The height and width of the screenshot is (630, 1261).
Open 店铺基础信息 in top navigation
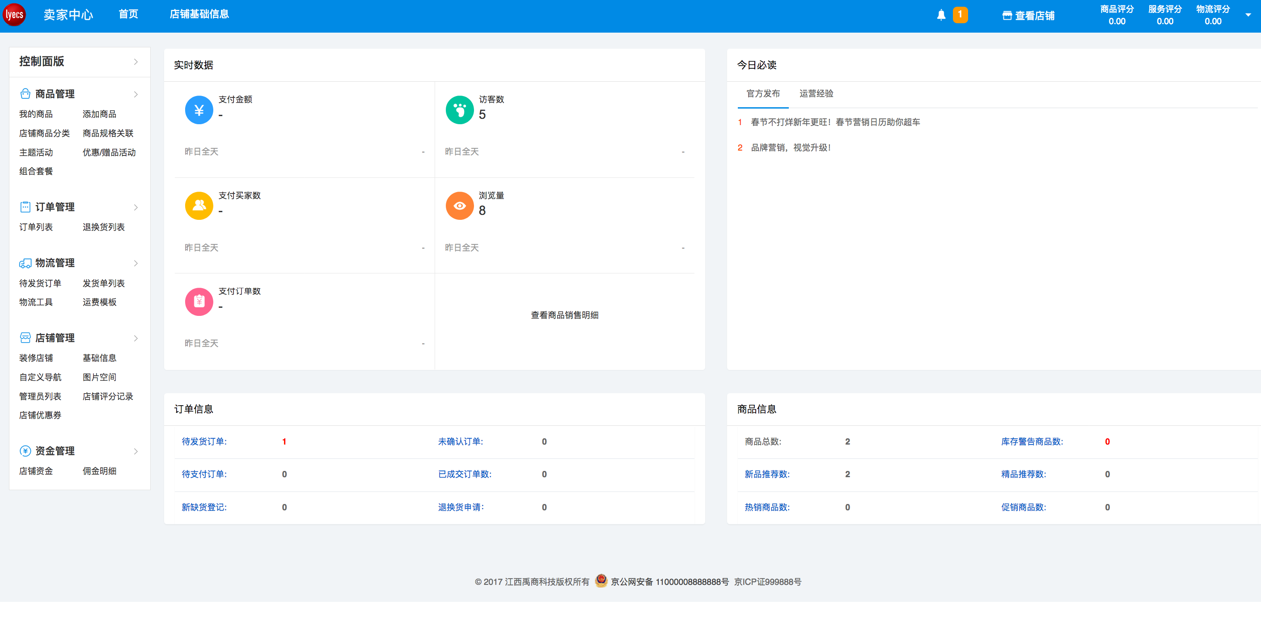pyautogui.click(x=199, y=14)
